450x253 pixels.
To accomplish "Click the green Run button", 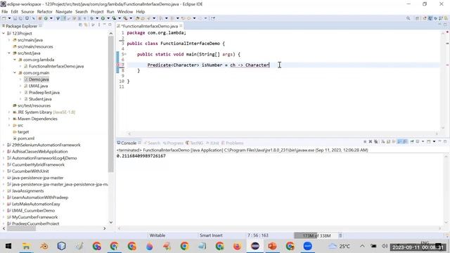I will 103,18.
